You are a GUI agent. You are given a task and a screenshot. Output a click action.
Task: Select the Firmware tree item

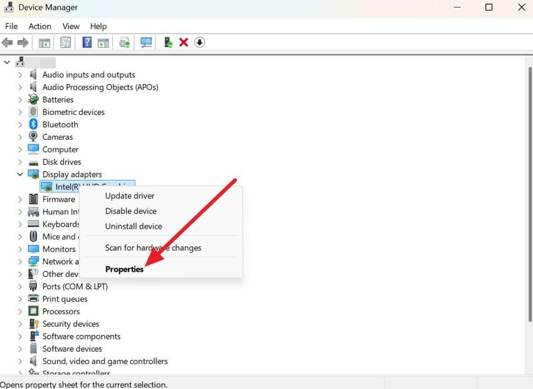[x=58, y=200]
